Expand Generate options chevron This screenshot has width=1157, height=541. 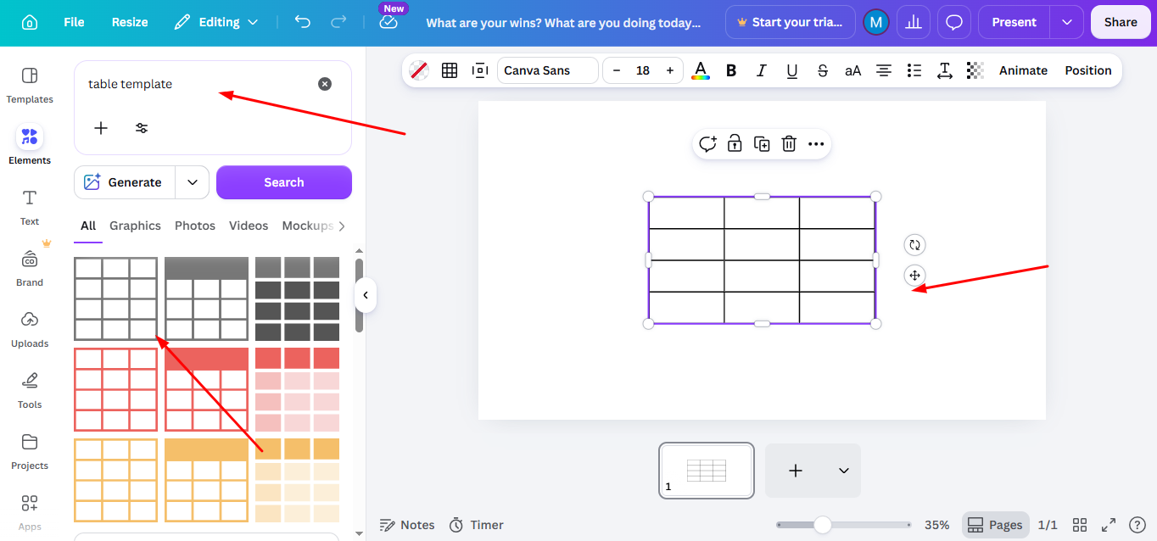(x=193, y=182)
